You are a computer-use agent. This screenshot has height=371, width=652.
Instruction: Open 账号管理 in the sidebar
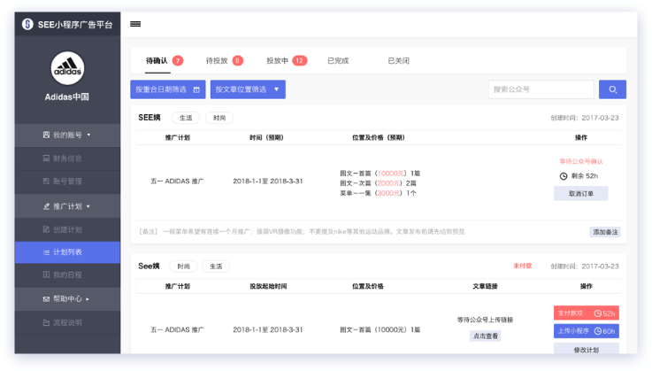pyautogui.click(x=67, y=182)
